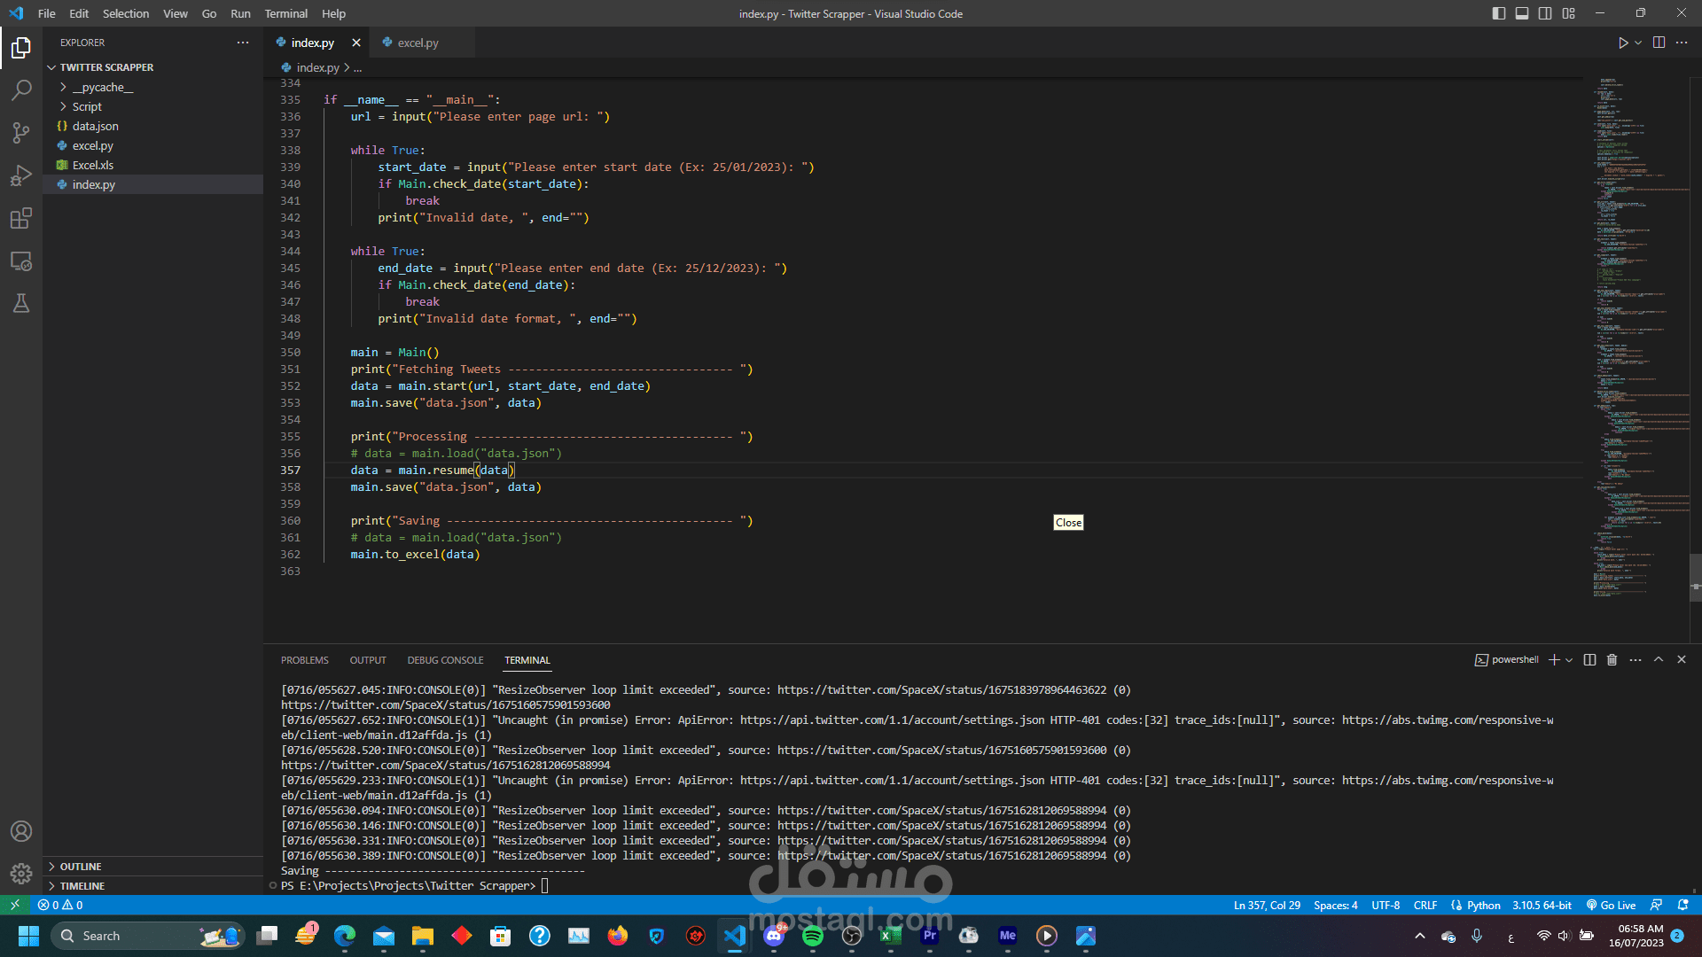
Task: Open the Source Control view
Action: pyautogui.click(x=21, y=133)
